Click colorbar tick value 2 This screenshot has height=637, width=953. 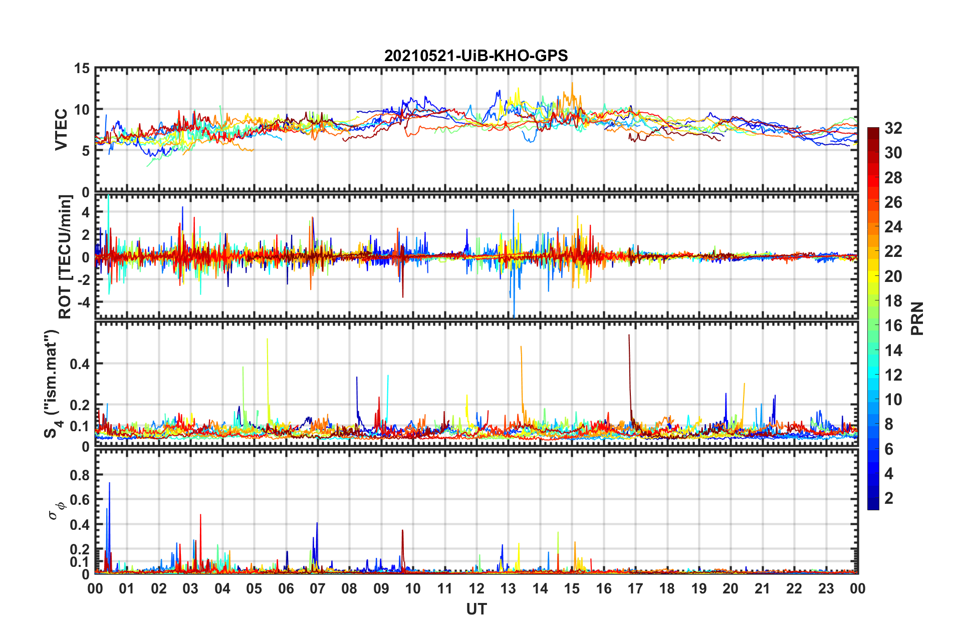pyautogui.click(x=889, y=498)
